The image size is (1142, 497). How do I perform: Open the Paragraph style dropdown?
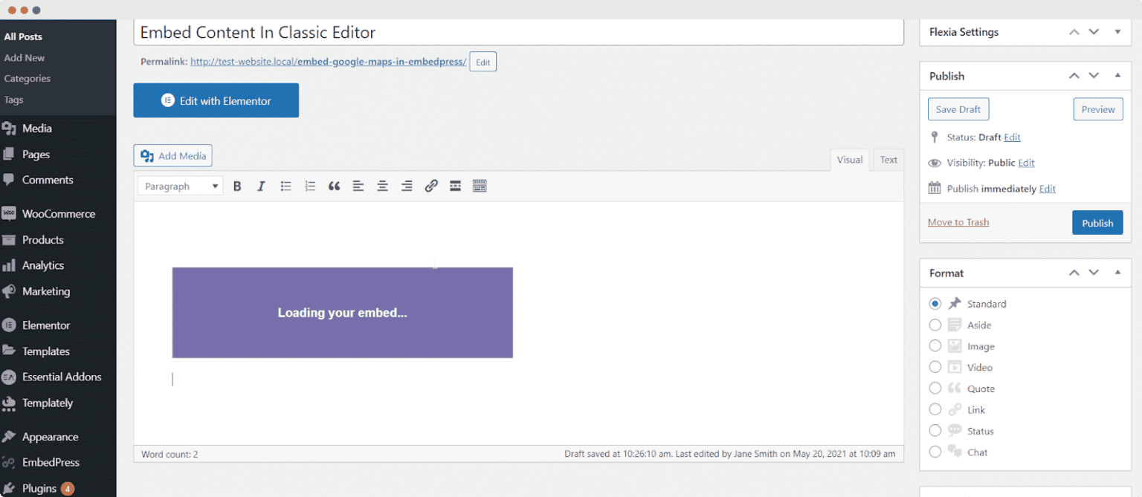179,186
